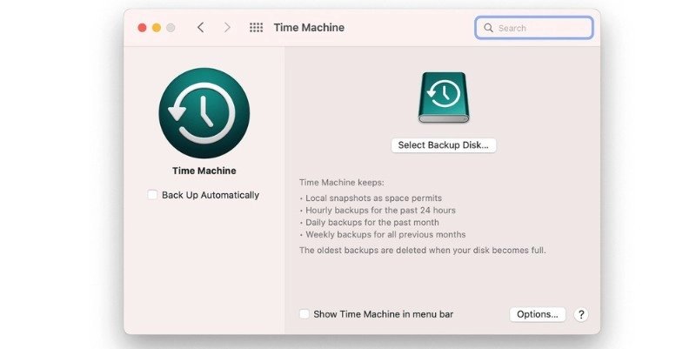Click the "Hourly backups for the past 24 hours" line

[x=379, y=211]
